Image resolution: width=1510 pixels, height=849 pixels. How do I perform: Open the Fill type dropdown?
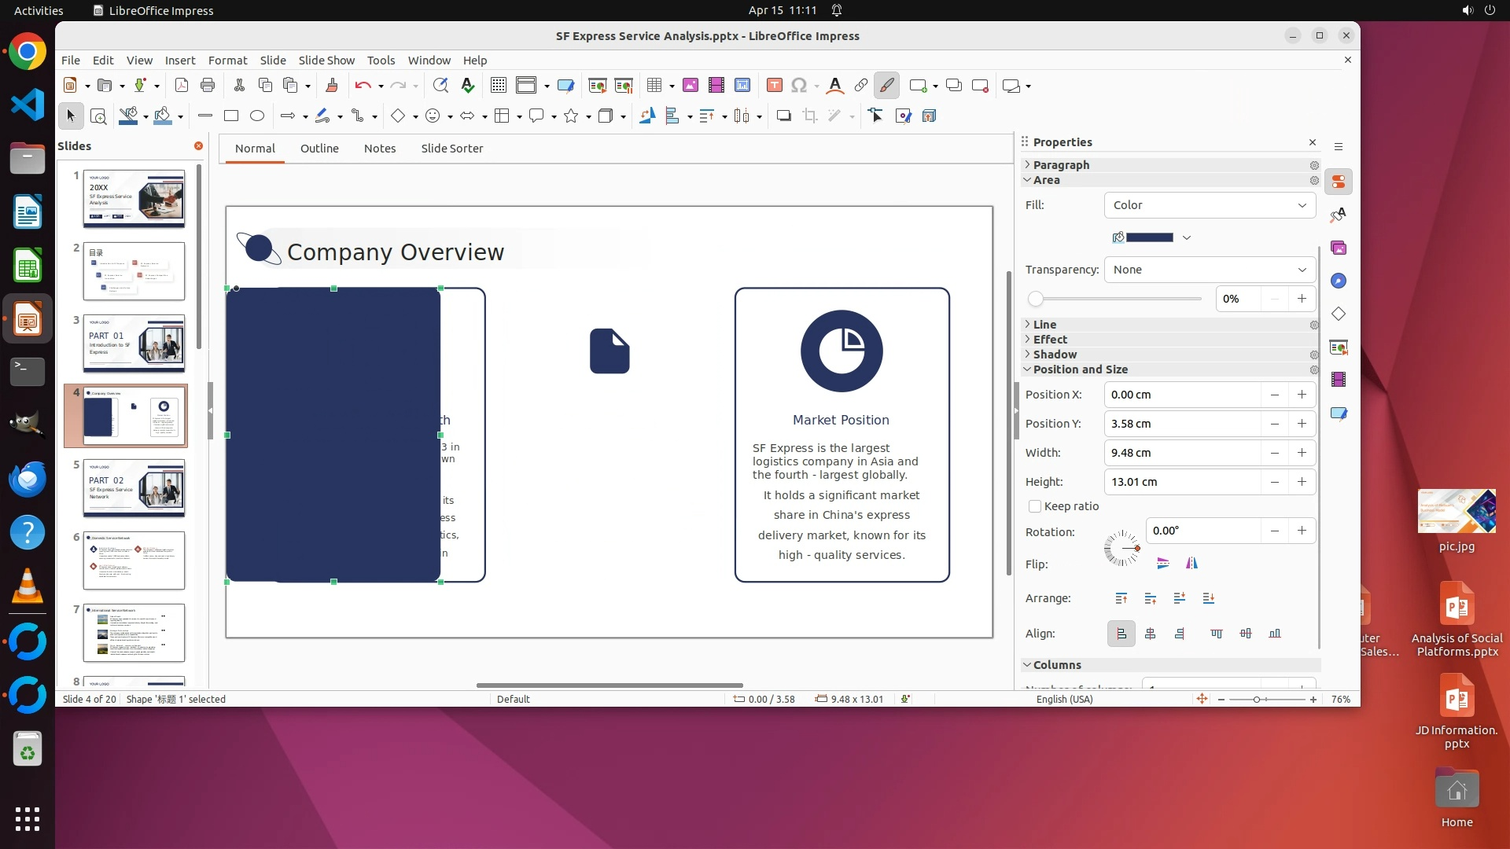click(x=1210, y=205)
